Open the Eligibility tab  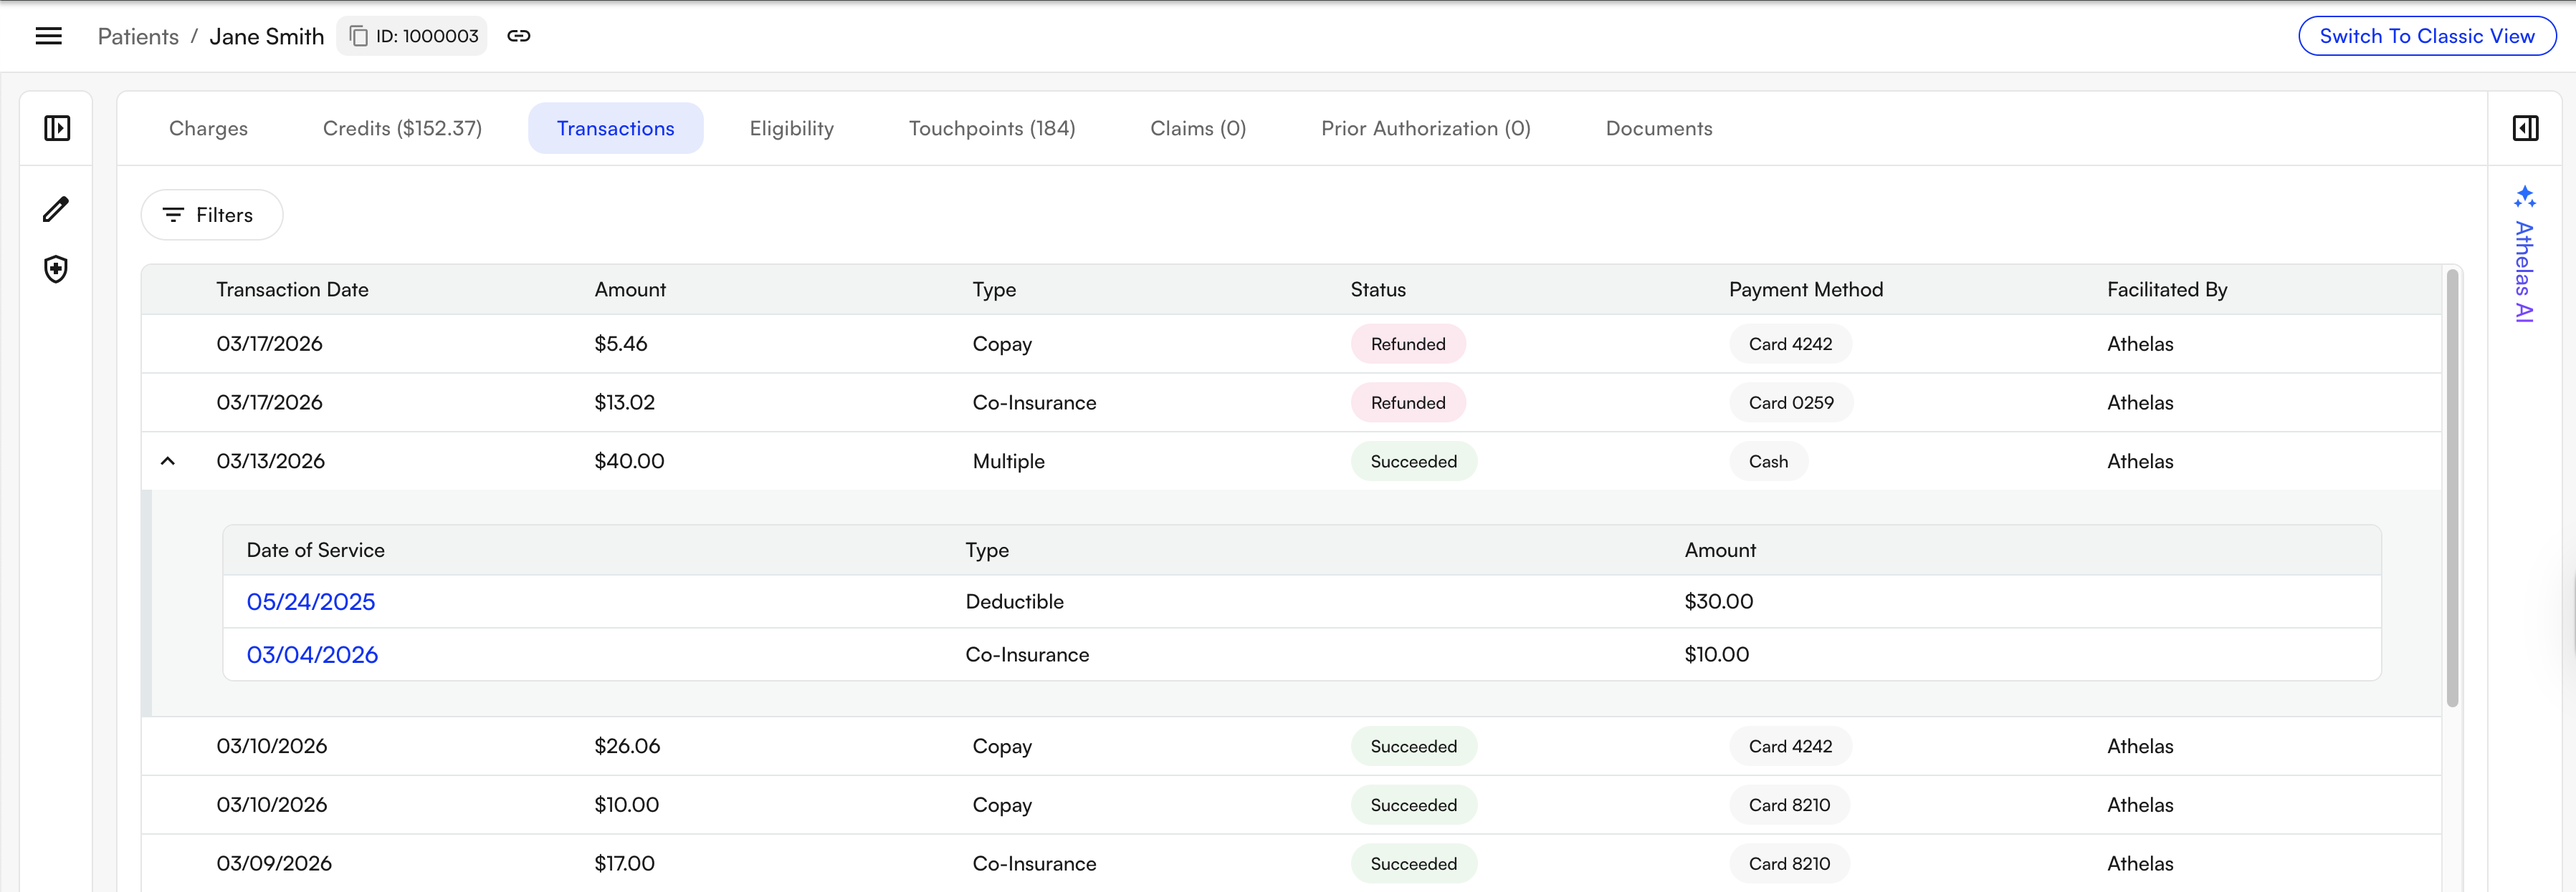(791, 128)
